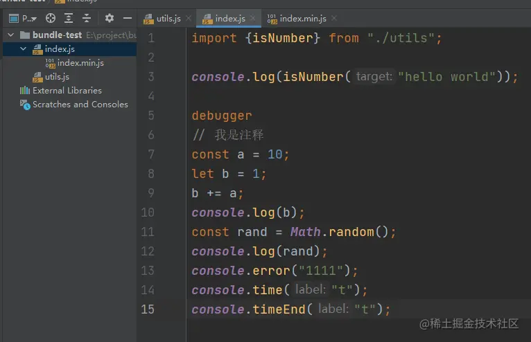Screen dimensions: 531x342
Task: Click "Math.random()" on line 11
Action: coord(339,232)
